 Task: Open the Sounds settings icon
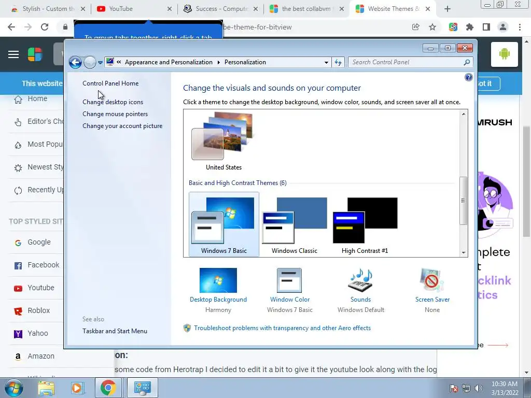click(x=360, y=280)
